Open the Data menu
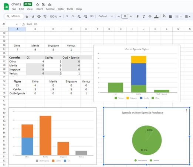 point(61,9)
